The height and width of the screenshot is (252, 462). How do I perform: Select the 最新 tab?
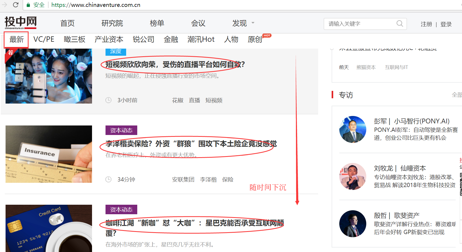point(16,40)
